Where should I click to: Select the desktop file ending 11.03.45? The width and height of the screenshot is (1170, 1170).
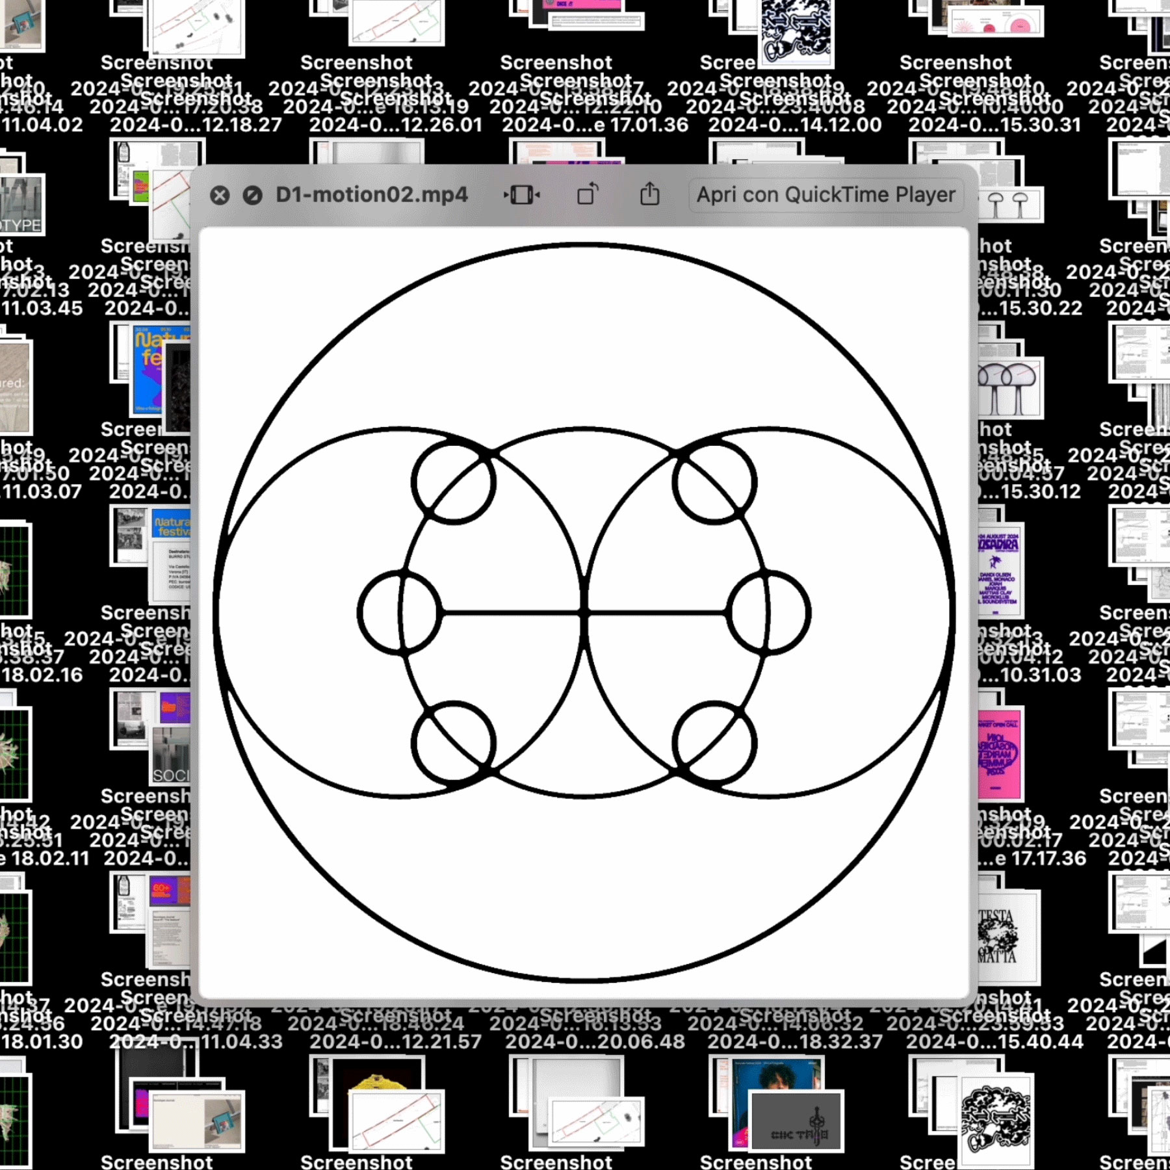(42, 308)
